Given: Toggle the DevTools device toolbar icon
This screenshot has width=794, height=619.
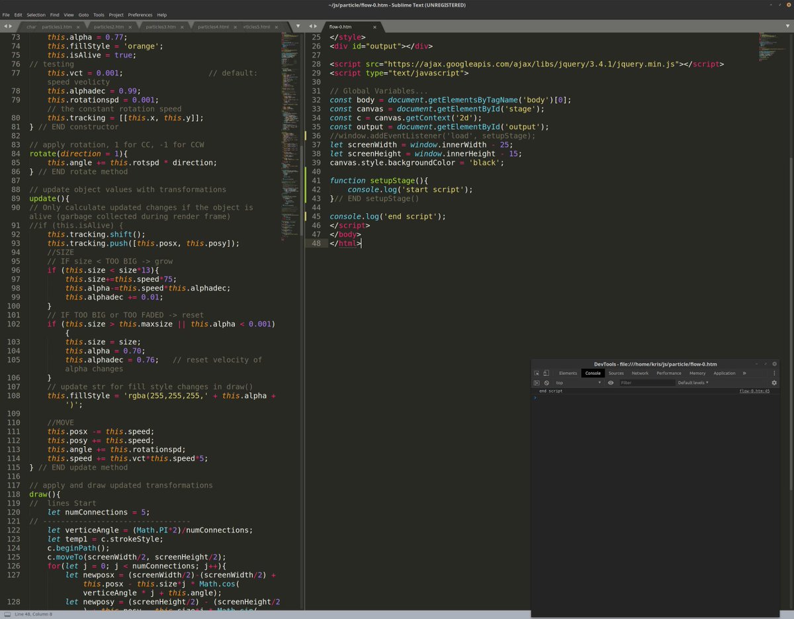Looking at the screenshot, I should point(546,373).
